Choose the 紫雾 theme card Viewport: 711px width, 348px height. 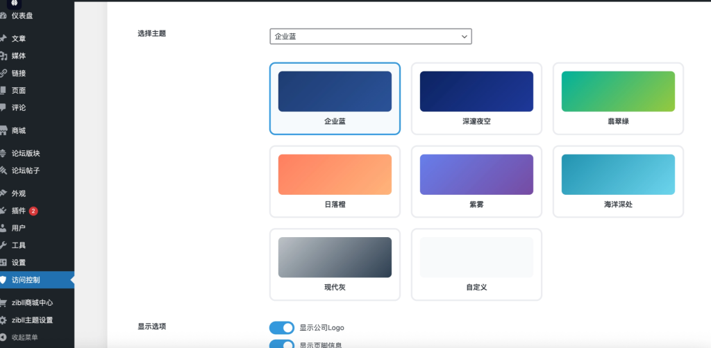tap(476, 182)
